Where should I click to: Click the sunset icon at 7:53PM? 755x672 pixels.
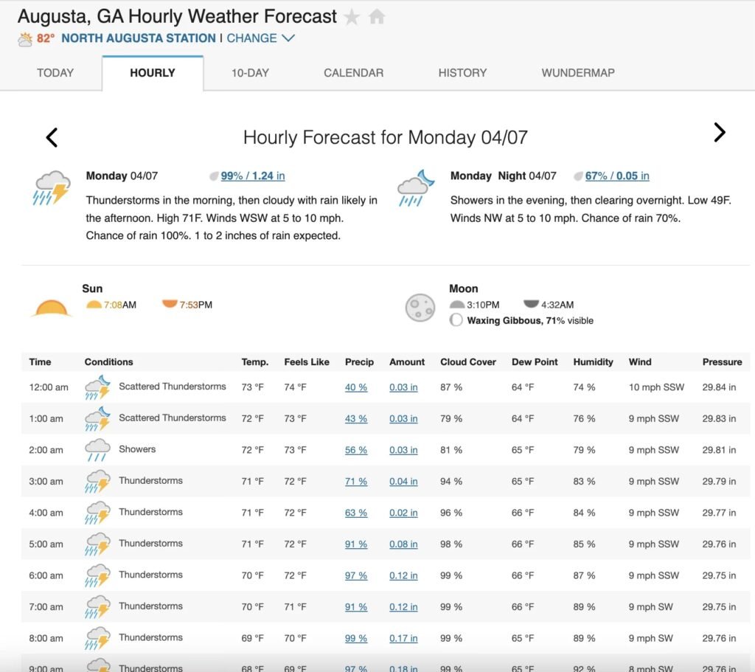(170, 304)
